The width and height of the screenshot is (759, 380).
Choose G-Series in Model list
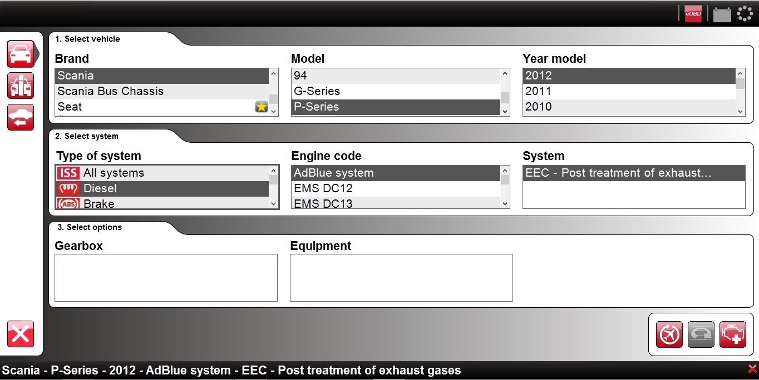(395, 91)
